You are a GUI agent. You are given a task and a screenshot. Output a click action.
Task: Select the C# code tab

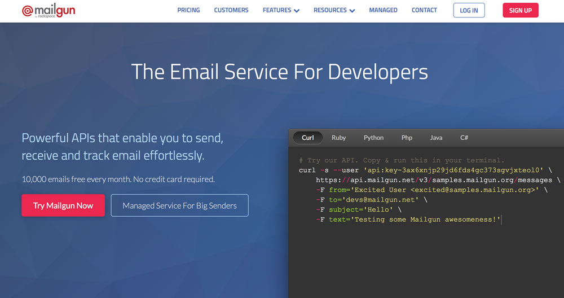coord(464,138)
